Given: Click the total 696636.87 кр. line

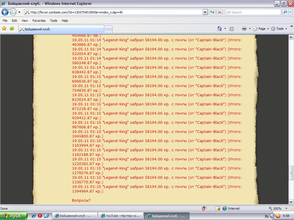Looking at the screenshot, I should tap(86, 81).
